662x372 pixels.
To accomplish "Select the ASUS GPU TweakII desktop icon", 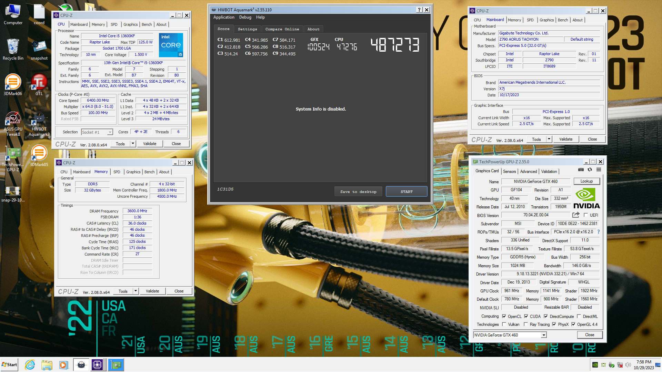I will (x=13, y=124).
